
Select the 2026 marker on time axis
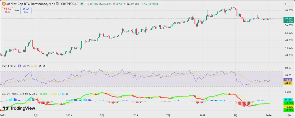(269, 116)
